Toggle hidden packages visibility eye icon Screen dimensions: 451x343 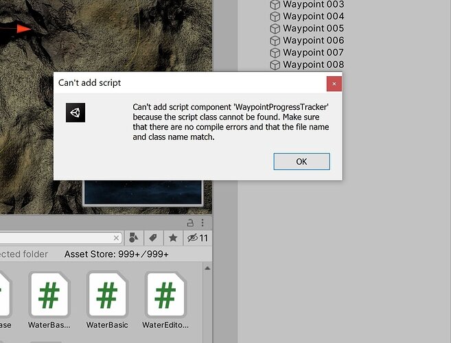tap(197, 238)
